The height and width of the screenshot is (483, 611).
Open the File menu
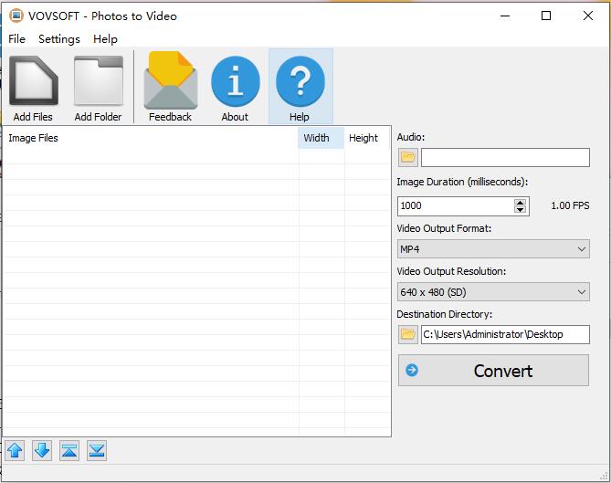16,39
